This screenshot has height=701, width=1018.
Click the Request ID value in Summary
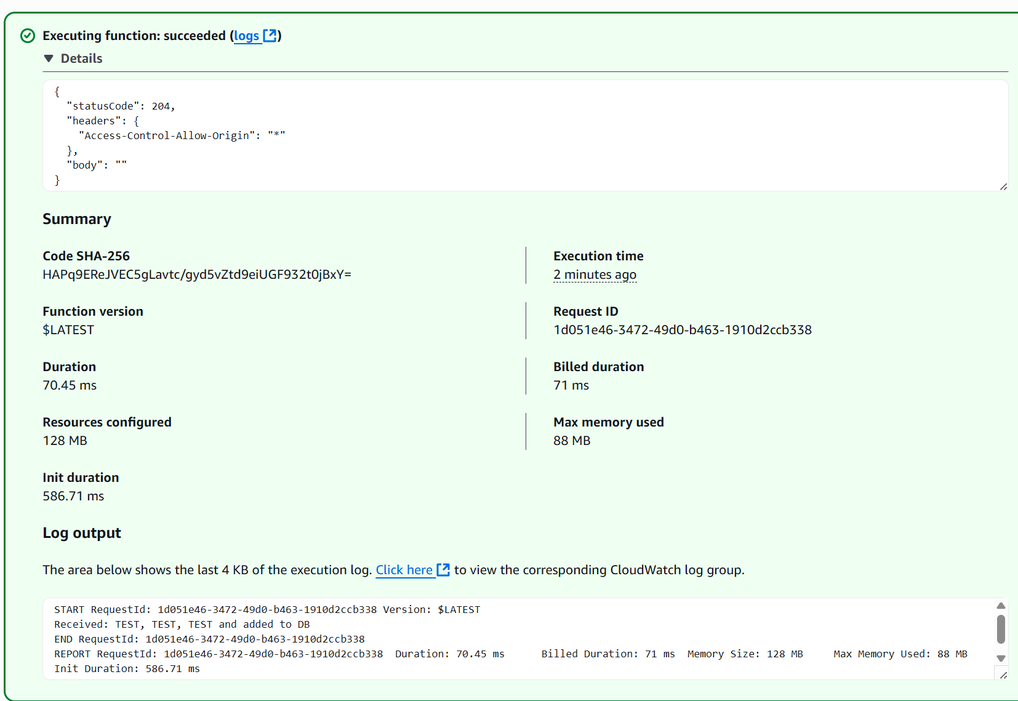click(x=682, y=330)
